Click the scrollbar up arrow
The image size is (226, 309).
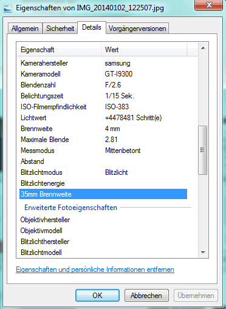coord(203,48)
